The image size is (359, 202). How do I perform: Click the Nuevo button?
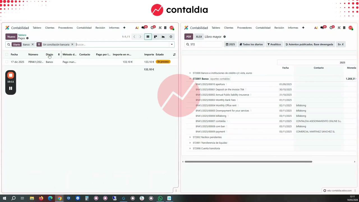tap(11, 37)
